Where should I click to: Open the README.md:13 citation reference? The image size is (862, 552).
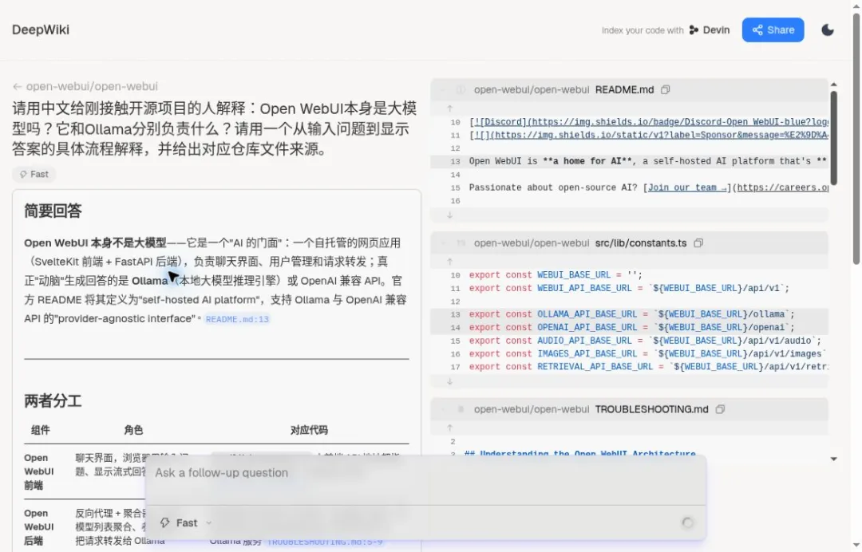coord(237,319)
